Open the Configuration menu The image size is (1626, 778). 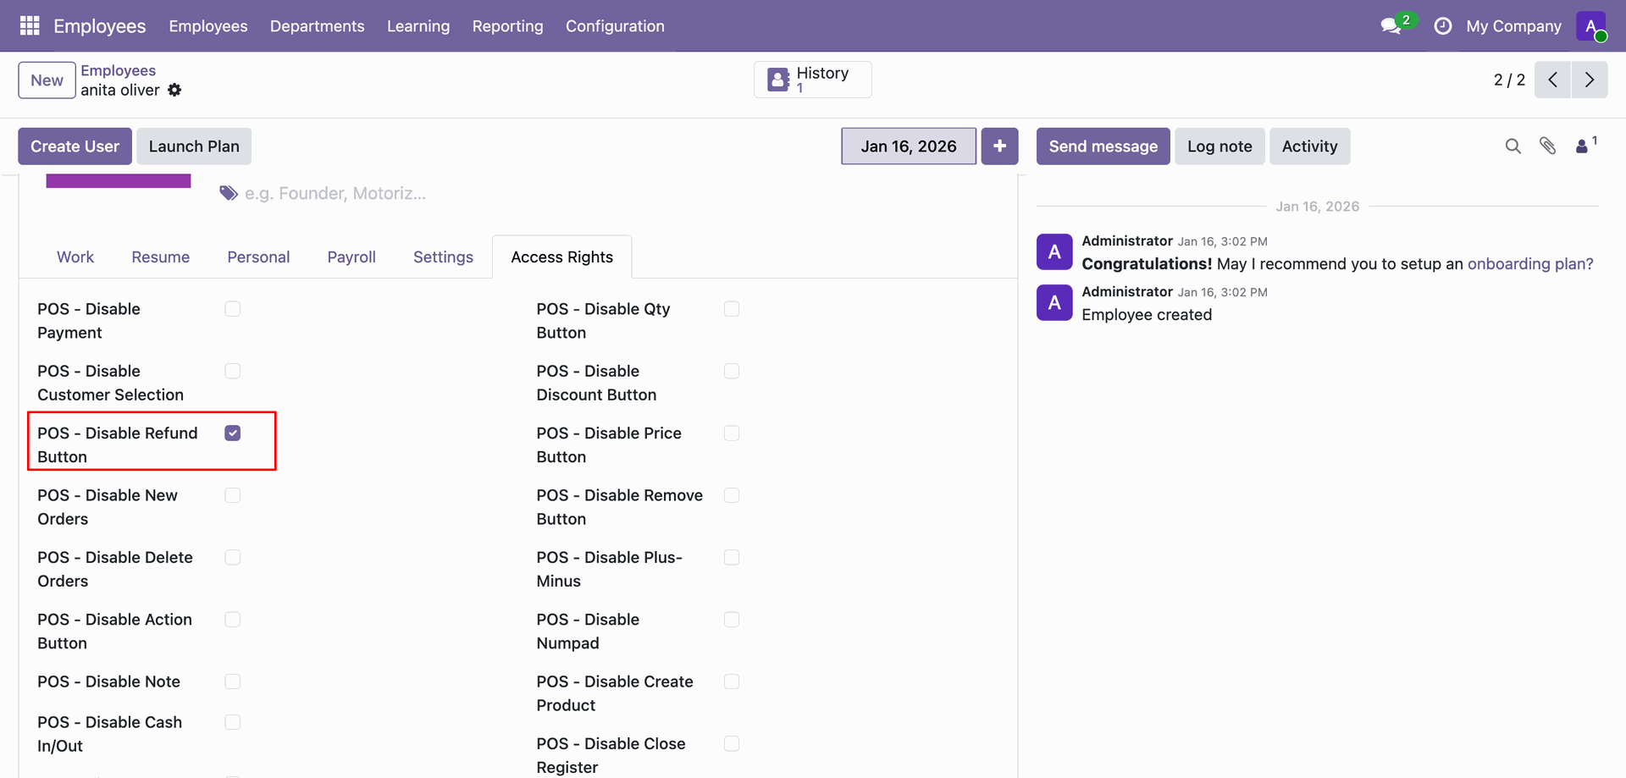(615, 26)
